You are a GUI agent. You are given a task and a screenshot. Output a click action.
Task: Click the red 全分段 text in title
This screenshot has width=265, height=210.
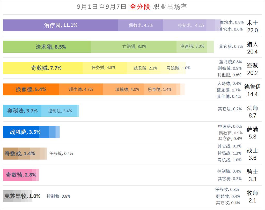(140, 7)
